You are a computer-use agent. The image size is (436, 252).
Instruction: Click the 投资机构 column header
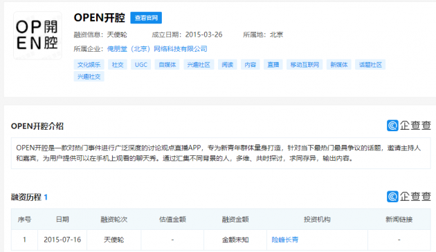pos(317,220)
